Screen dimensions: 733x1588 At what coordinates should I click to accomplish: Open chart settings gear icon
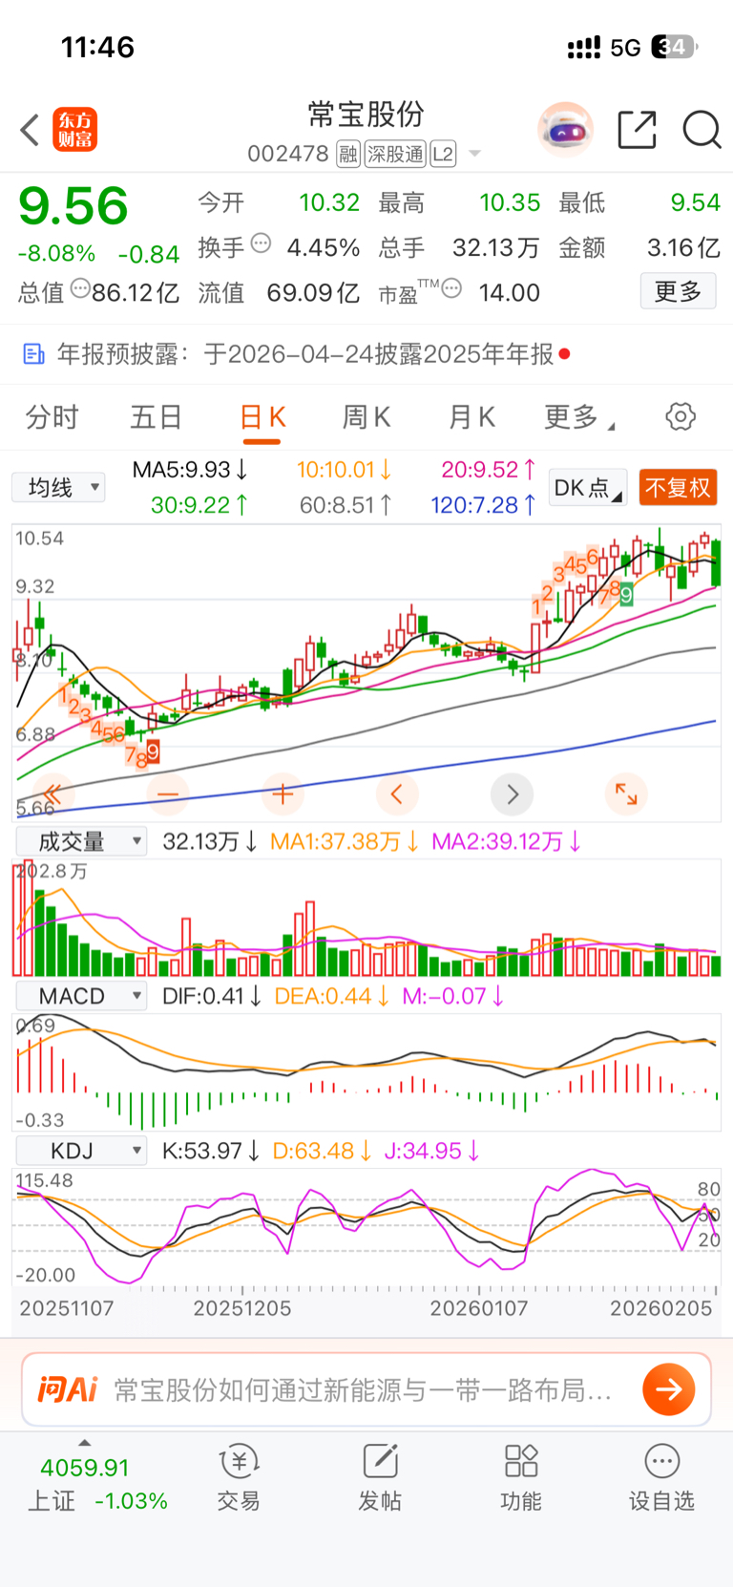(681, 416)
